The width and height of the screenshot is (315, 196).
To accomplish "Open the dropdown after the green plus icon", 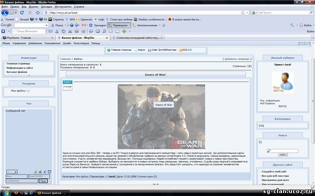I will 129,31.
